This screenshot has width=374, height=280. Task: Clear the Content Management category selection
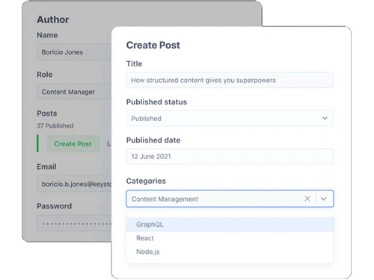(307, 199)
